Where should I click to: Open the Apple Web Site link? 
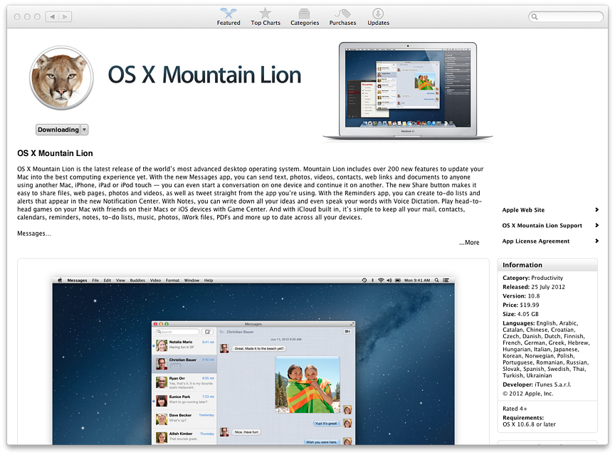(x=523, y=210)
